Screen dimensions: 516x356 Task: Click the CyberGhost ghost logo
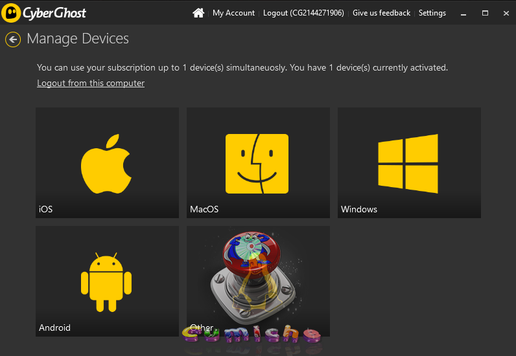(11, 13)
